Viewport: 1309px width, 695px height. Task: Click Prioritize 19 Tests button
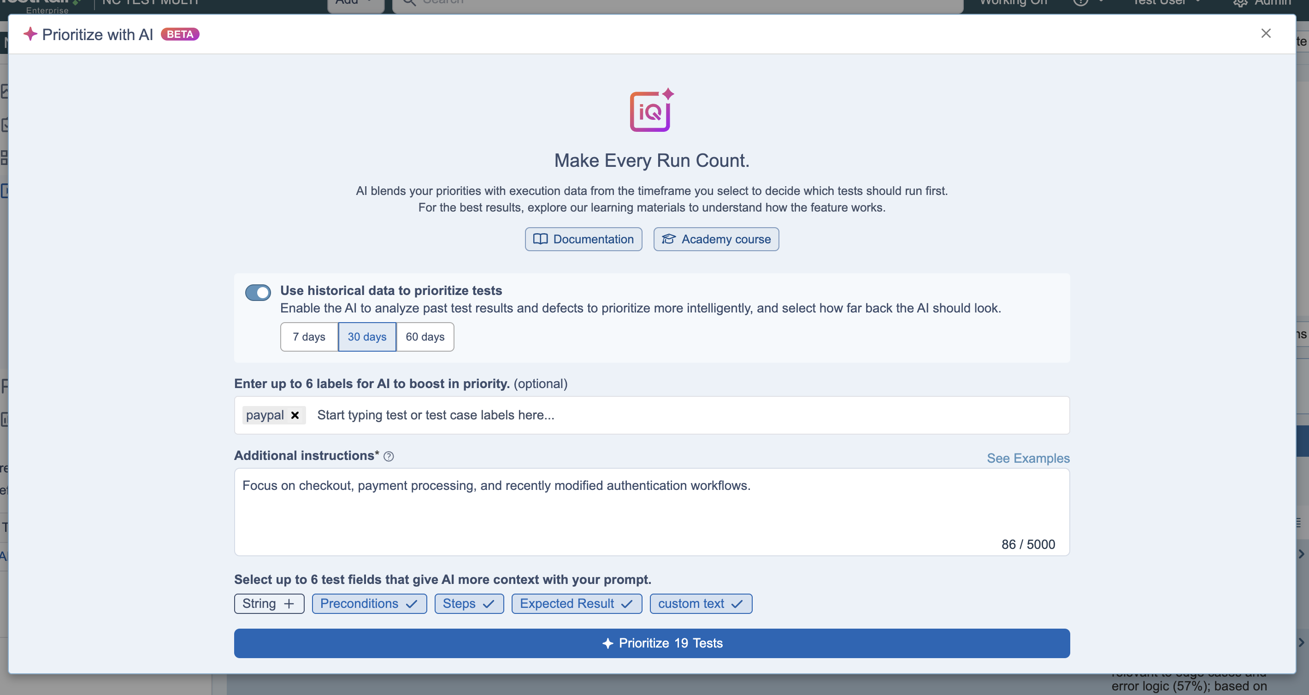click(652, 643)
